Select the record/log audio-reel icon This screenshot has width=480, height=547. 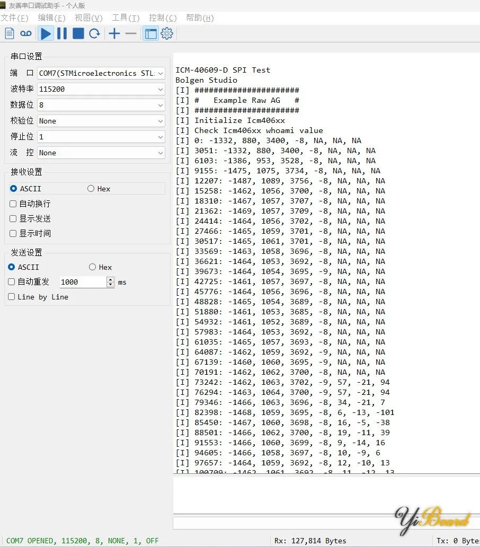(x=25, y=33)
